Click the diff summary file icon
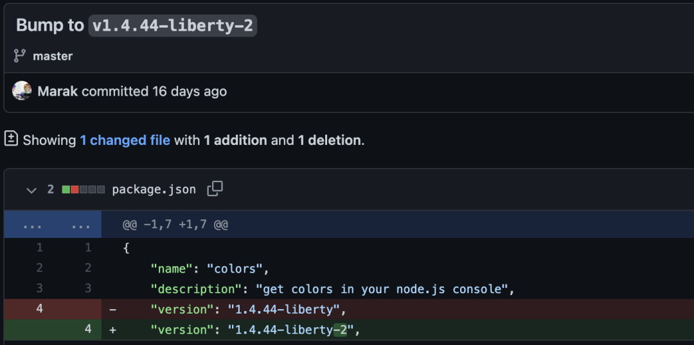Viewport: 694px width, 345px height. tap(11, 139)
